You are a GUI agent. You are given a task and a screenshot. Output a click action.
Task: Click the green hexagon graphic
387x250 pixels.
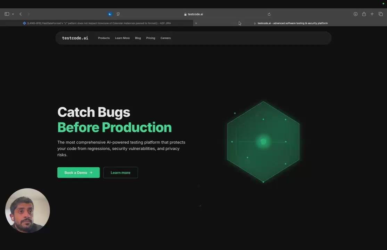(263, 142)
